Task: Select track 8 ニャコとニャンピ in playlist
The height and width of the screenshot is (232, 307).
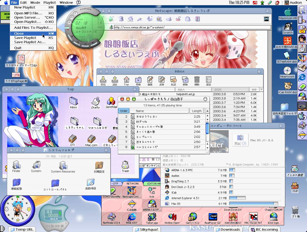Action: (162, 147)
